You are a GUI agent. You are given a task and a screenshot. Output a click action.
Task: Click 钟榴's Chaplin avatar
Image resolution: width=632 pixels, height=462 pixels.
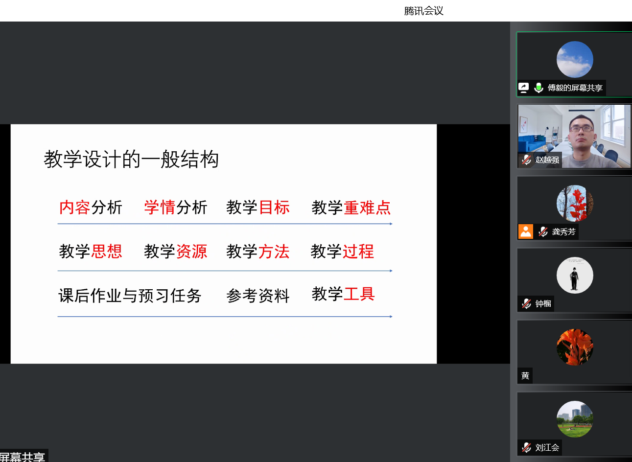575,275
